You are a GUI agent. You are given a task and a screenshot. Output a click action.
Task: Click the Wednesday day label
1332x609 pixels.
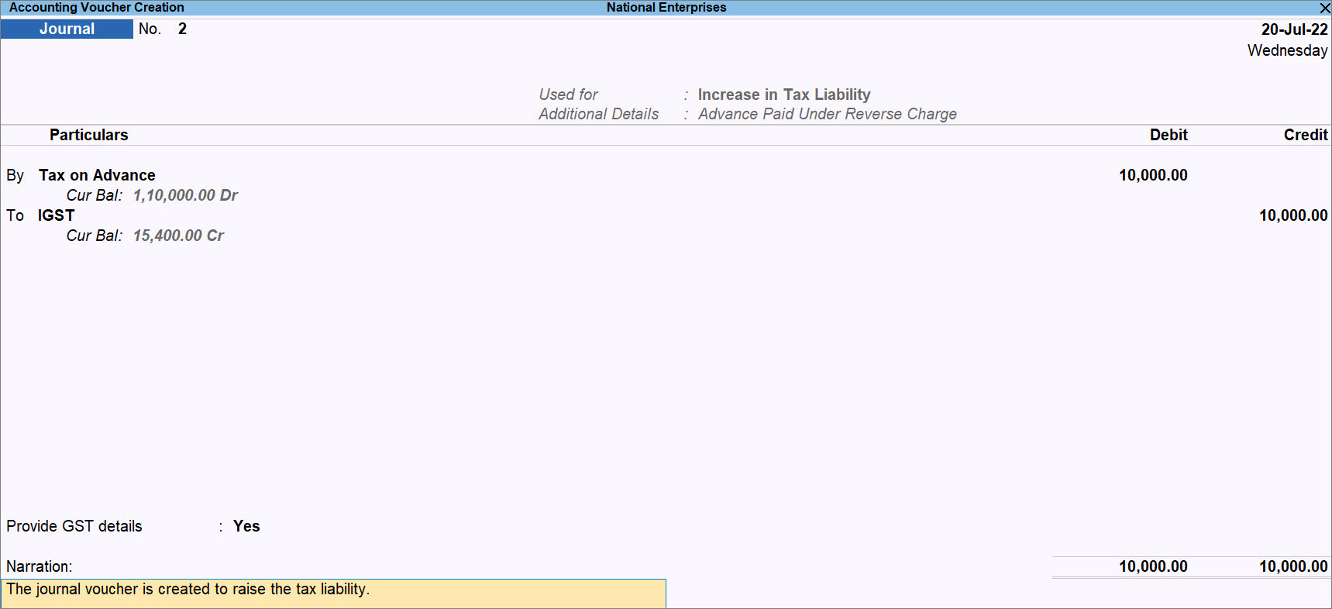[1288, 50]
